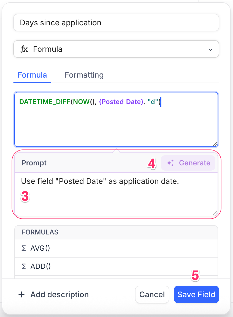Click Add description
Image resolution: width=233 pixels, height=317 pixels.
click(59, 294)
